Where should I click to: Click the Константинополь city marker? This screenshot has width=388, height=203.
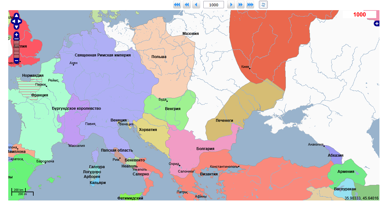click(239, 166)
